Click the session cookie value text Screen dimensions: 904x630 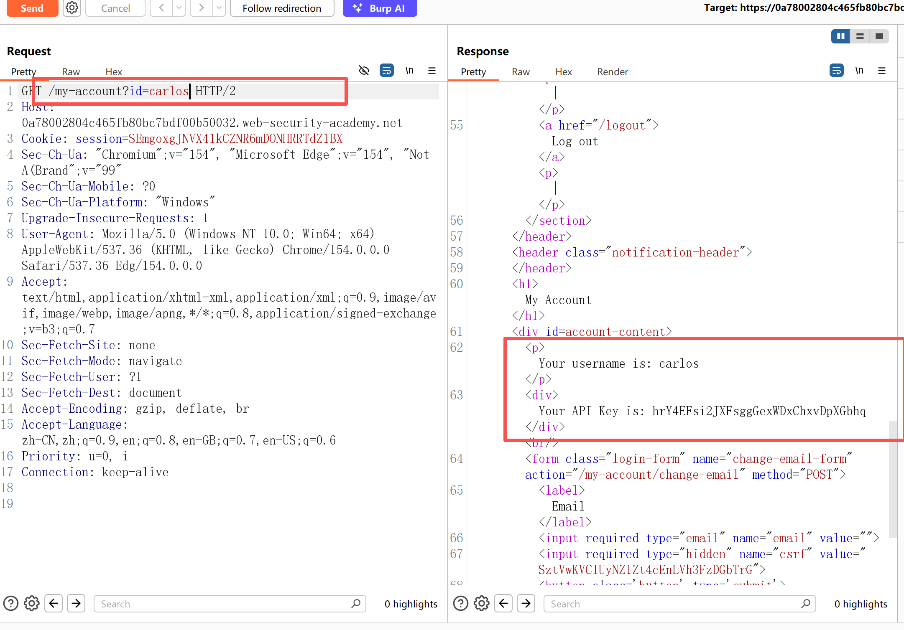236,139
